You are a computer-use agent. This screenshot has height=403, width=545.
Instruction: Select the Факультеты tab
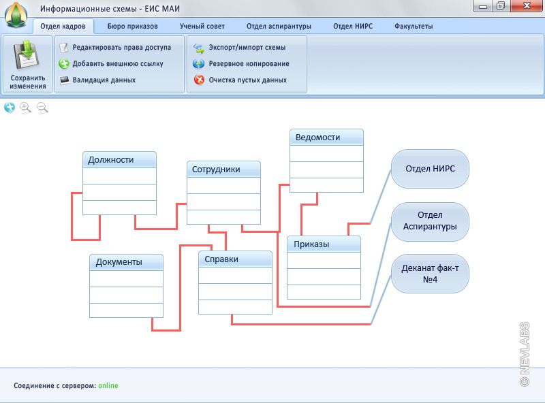(x=413, y=27)
